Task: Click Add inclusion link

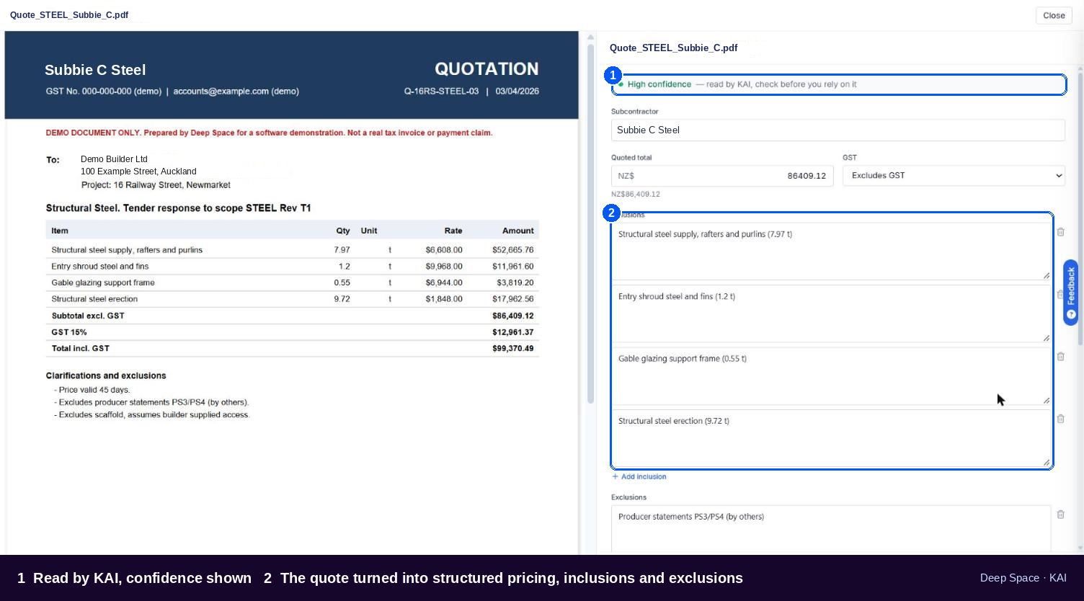Action: point(639,476)
